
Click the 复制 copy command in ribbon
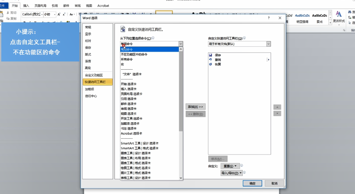[11, 18]
